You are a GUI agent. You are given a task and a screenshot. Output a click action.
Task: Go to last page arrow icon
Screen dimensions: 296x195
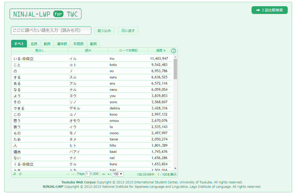[x=109, y=174]
